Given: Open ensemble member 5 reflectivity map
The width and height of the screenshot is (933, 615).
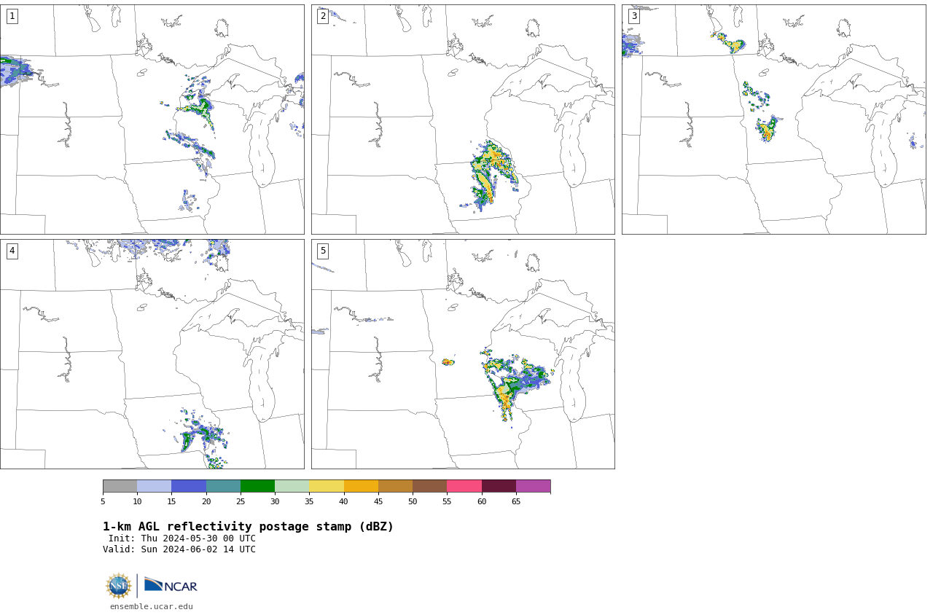Looking at the screenshot, I should click(463, 354).
